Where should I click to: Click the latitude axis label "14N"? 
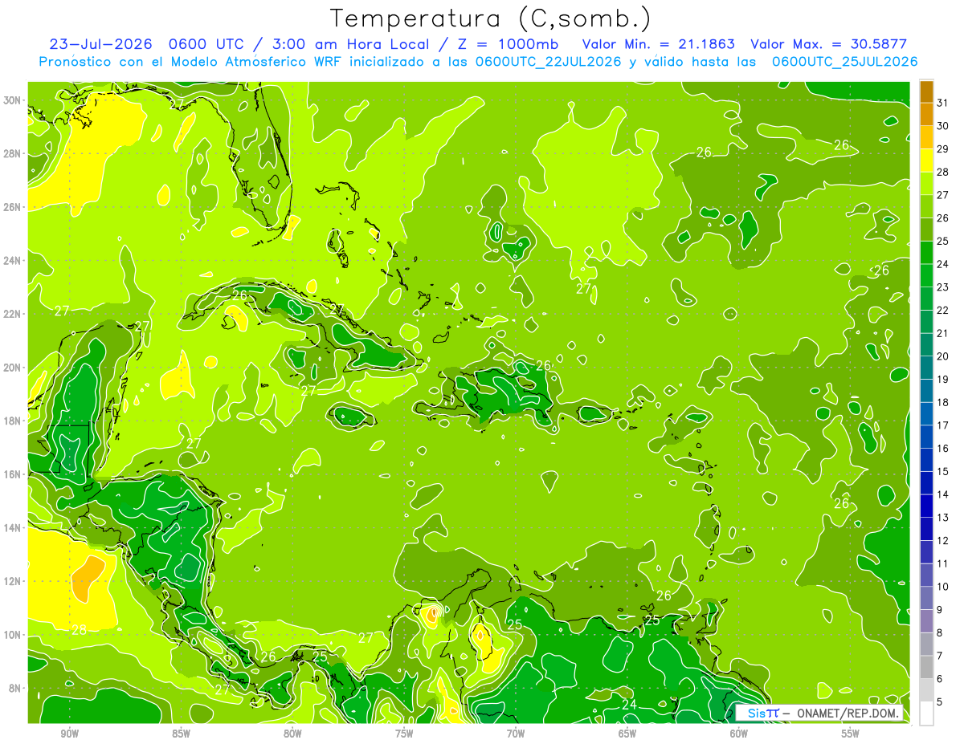click(x=13, y=528)
